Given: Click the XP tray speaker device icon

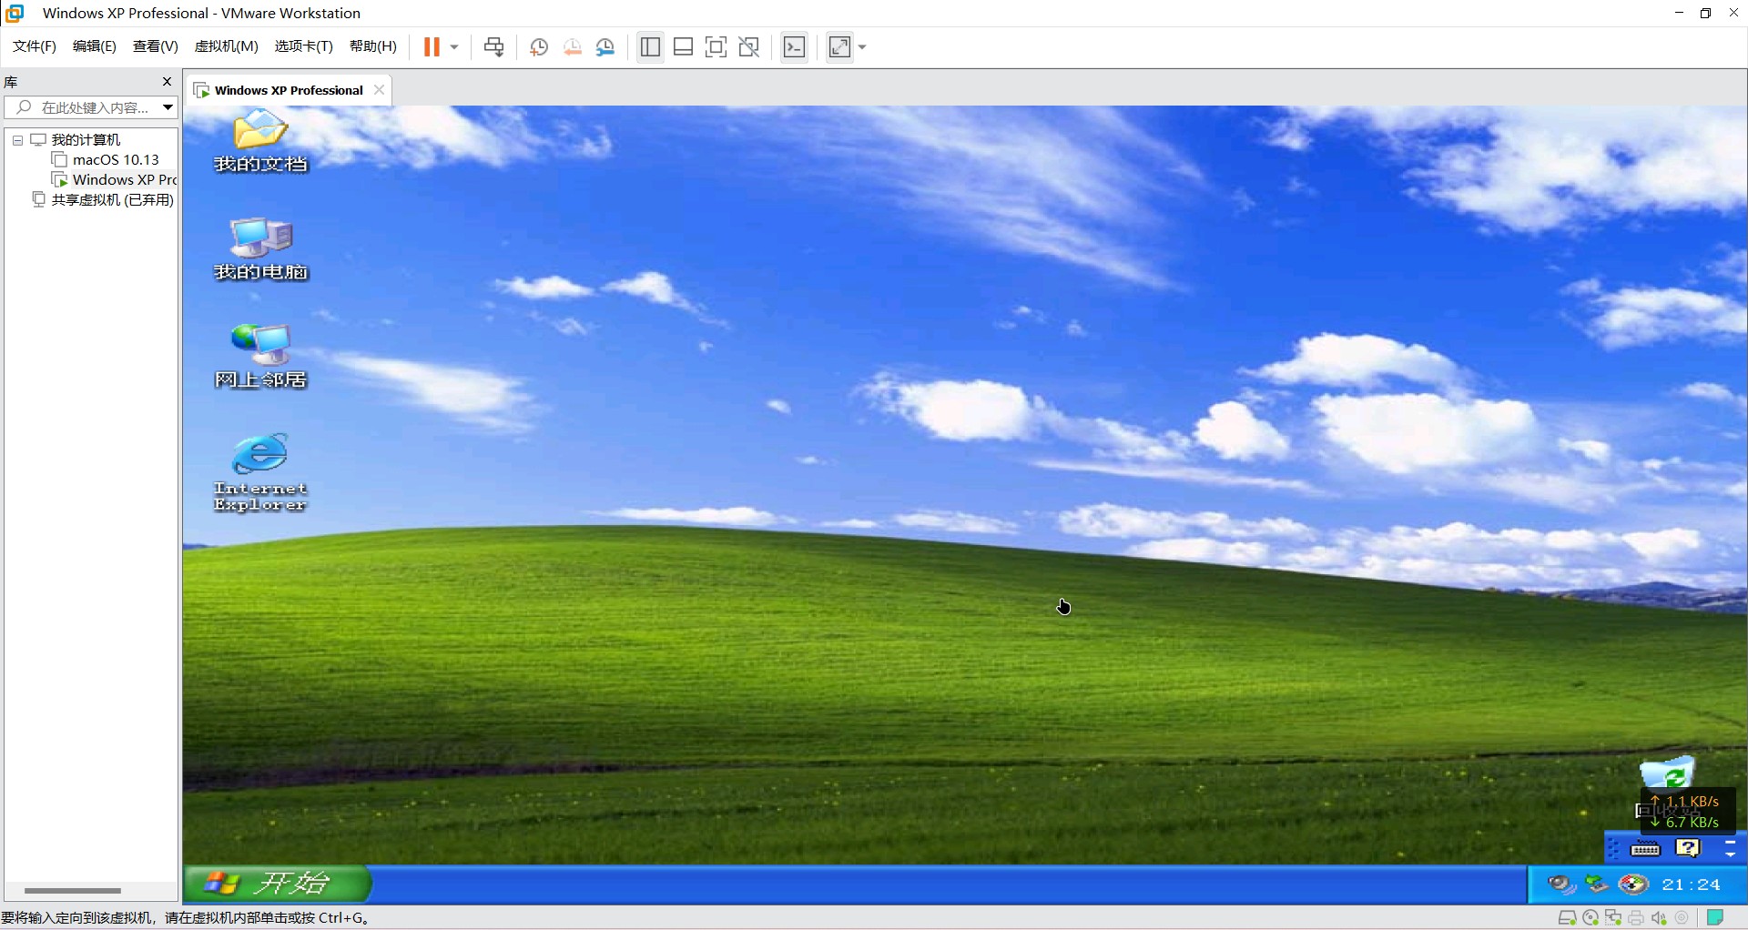Looking at the screenshot, I should [x=1561, y=885].
